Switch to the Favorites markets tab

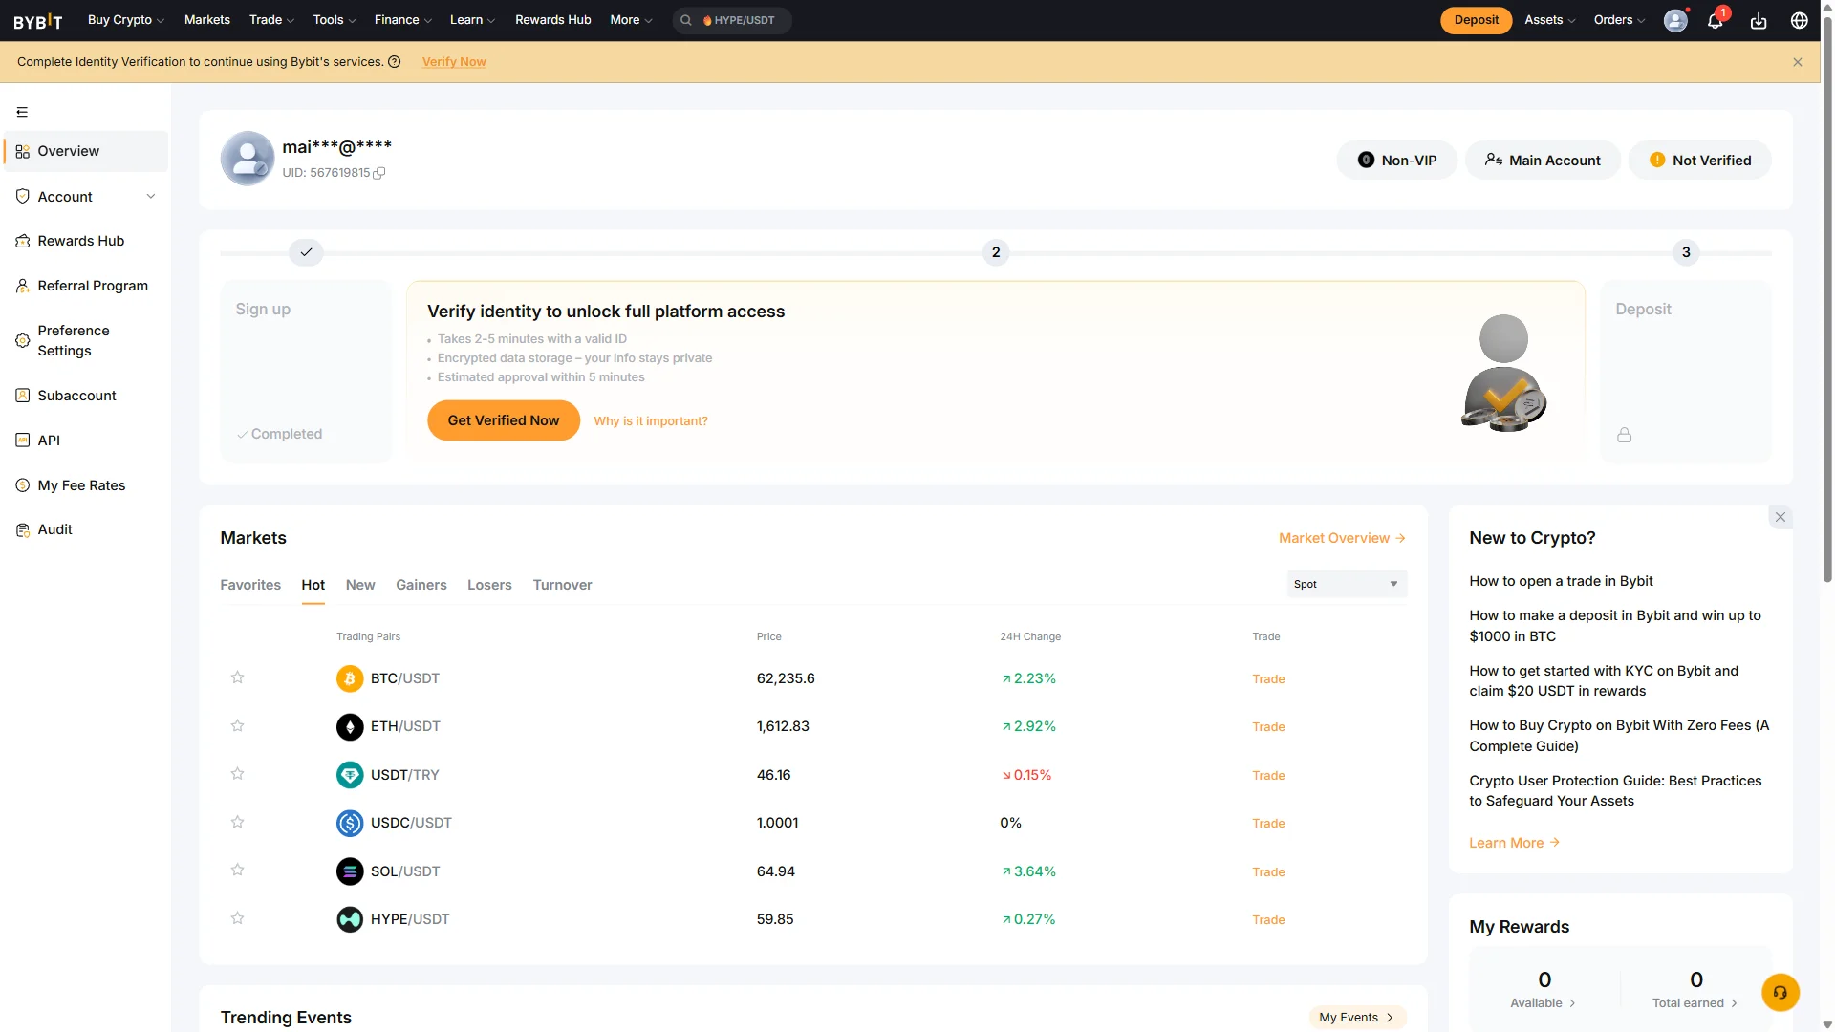[250, 585]
